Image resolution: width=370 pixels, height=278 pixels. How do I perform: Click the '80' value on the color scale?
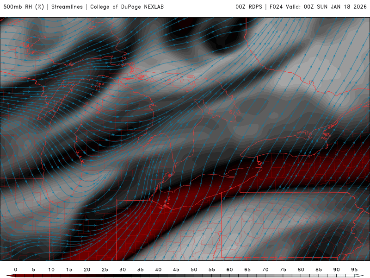[x=301, y=270]
